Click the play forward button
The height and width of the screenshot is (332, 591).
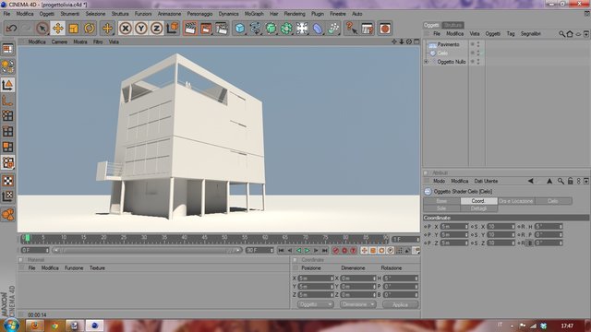pos(308,250)
